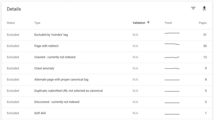Click the 31 pages count for noindex
The image size is (214, 120).
click(205, 35)
